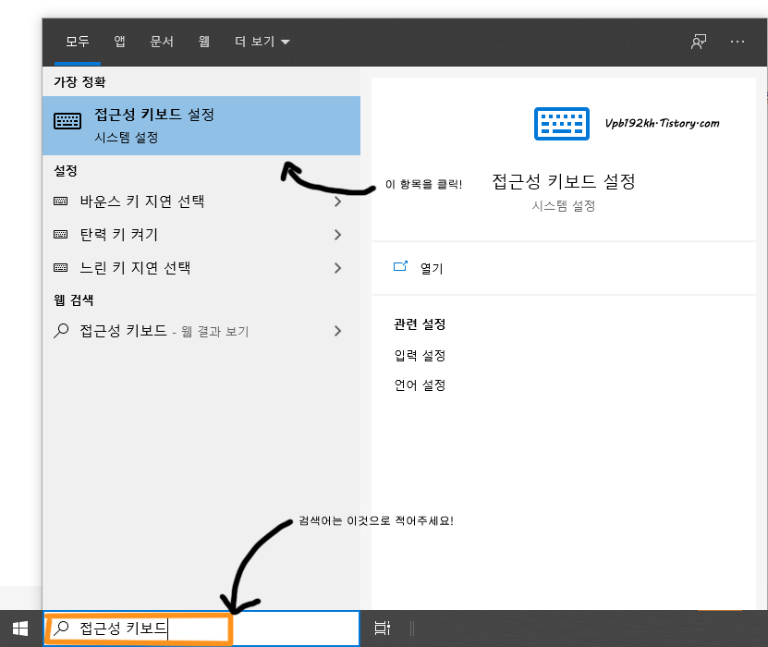Screen dimensions: 768x647
Task: Open the 언어 설정 related setting
Action: (420, 385)
